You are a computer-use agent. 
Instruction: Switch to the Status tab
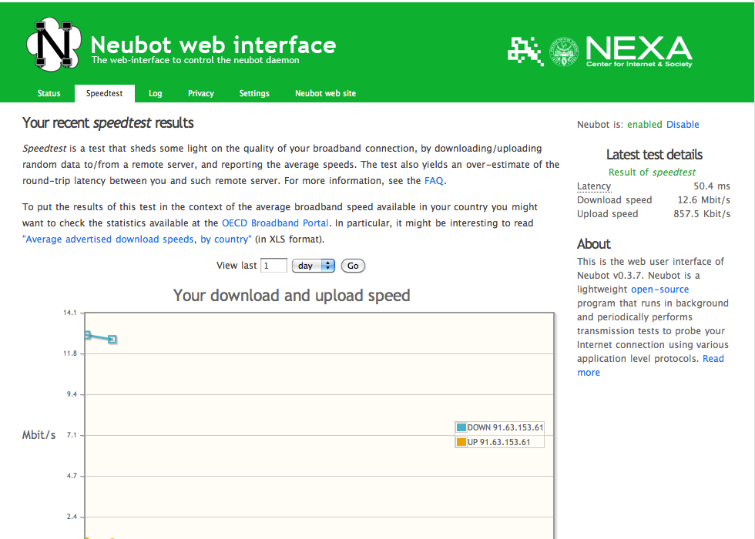click(x=49, y=93)
